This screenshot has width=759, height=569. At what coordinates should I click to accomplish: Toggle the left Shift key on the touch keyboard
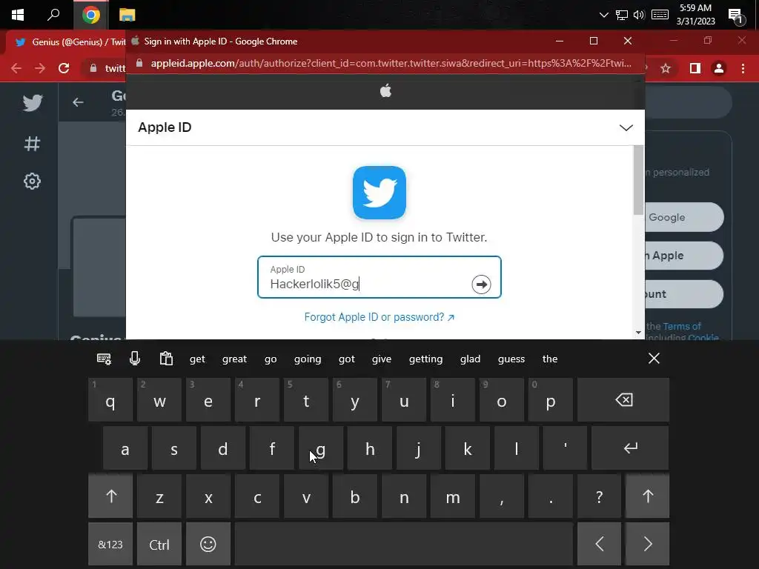[111, 496]
